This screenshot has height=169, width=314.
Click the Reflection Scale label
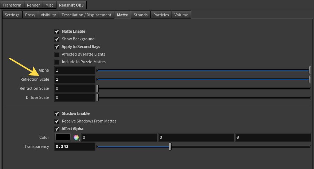click(35, 79)
